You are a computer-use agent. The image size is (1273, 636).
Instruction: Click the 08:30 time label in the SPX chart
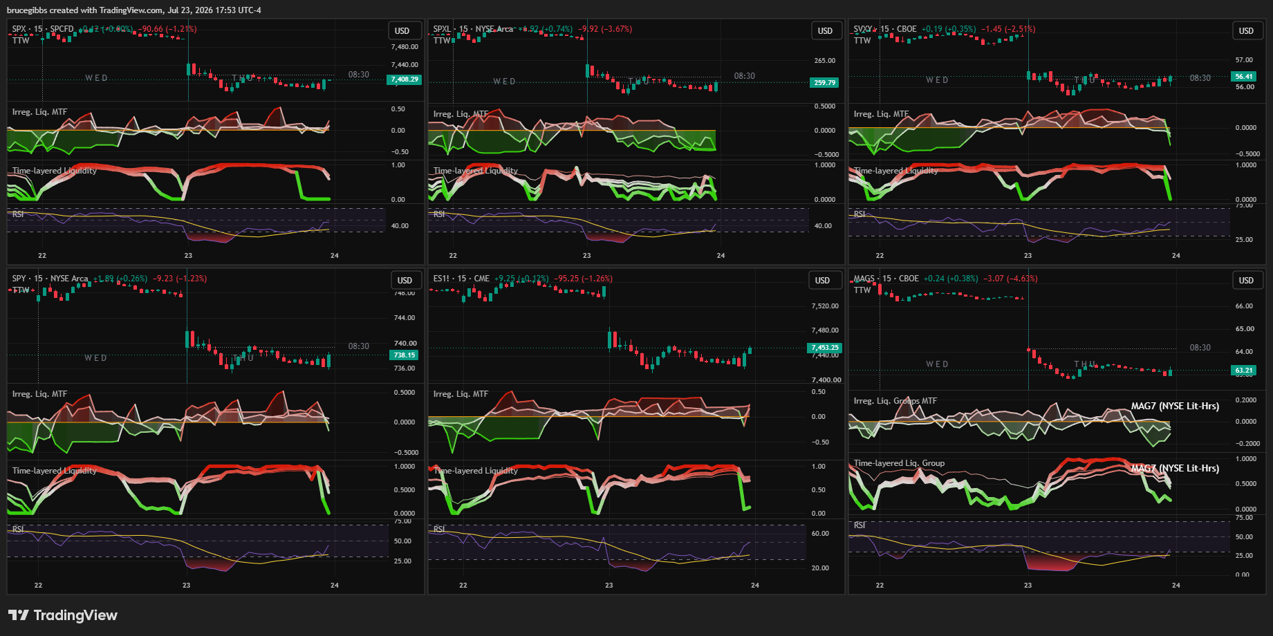coord(359,75)
